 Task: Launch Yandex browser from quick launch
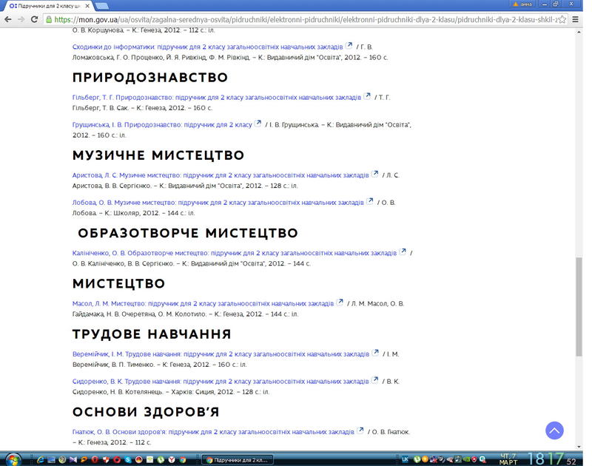point(172,459)
